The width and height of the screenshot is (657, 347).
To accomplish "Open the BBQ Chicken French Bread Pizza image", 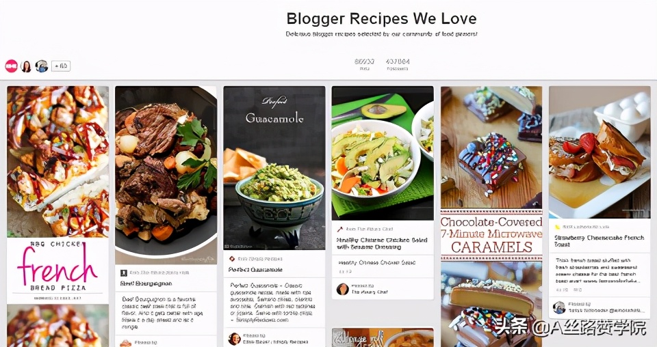I will [57, 195].
